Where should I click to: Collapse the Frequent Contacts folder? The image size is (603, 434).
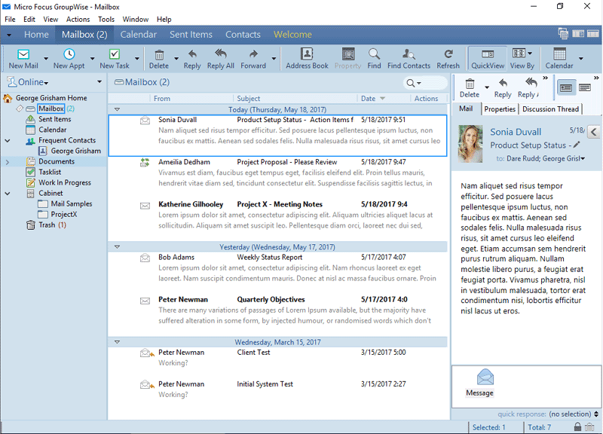point(8,141)
